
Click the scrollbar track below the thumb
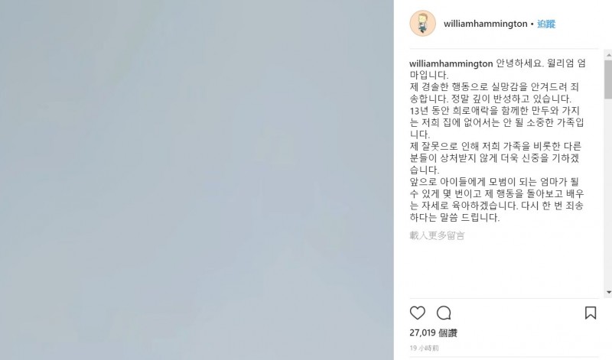(608, 193)
